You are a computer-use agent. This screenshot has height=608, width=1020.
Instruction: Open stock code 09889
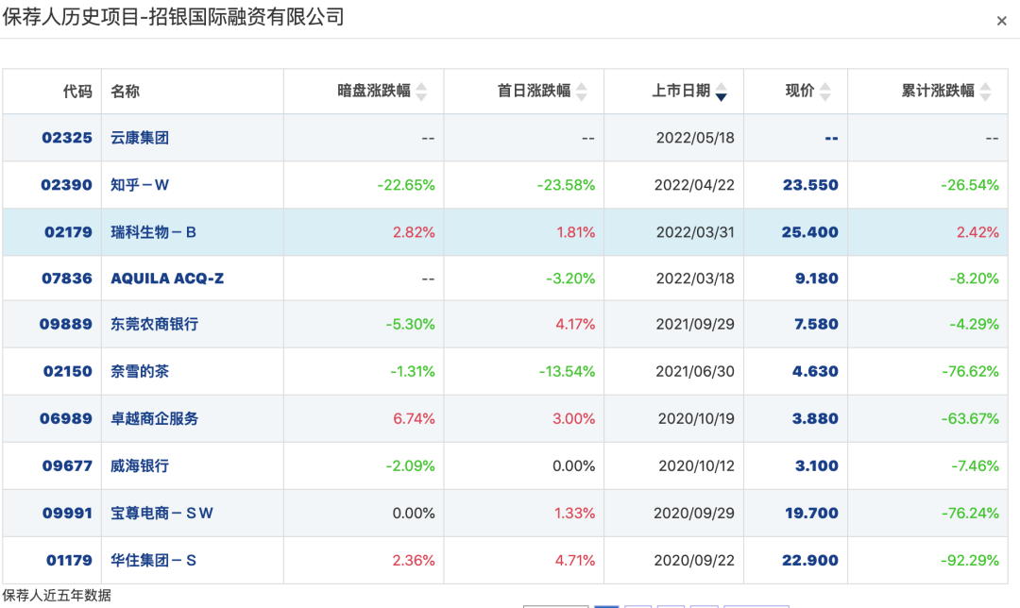point(66,324)
